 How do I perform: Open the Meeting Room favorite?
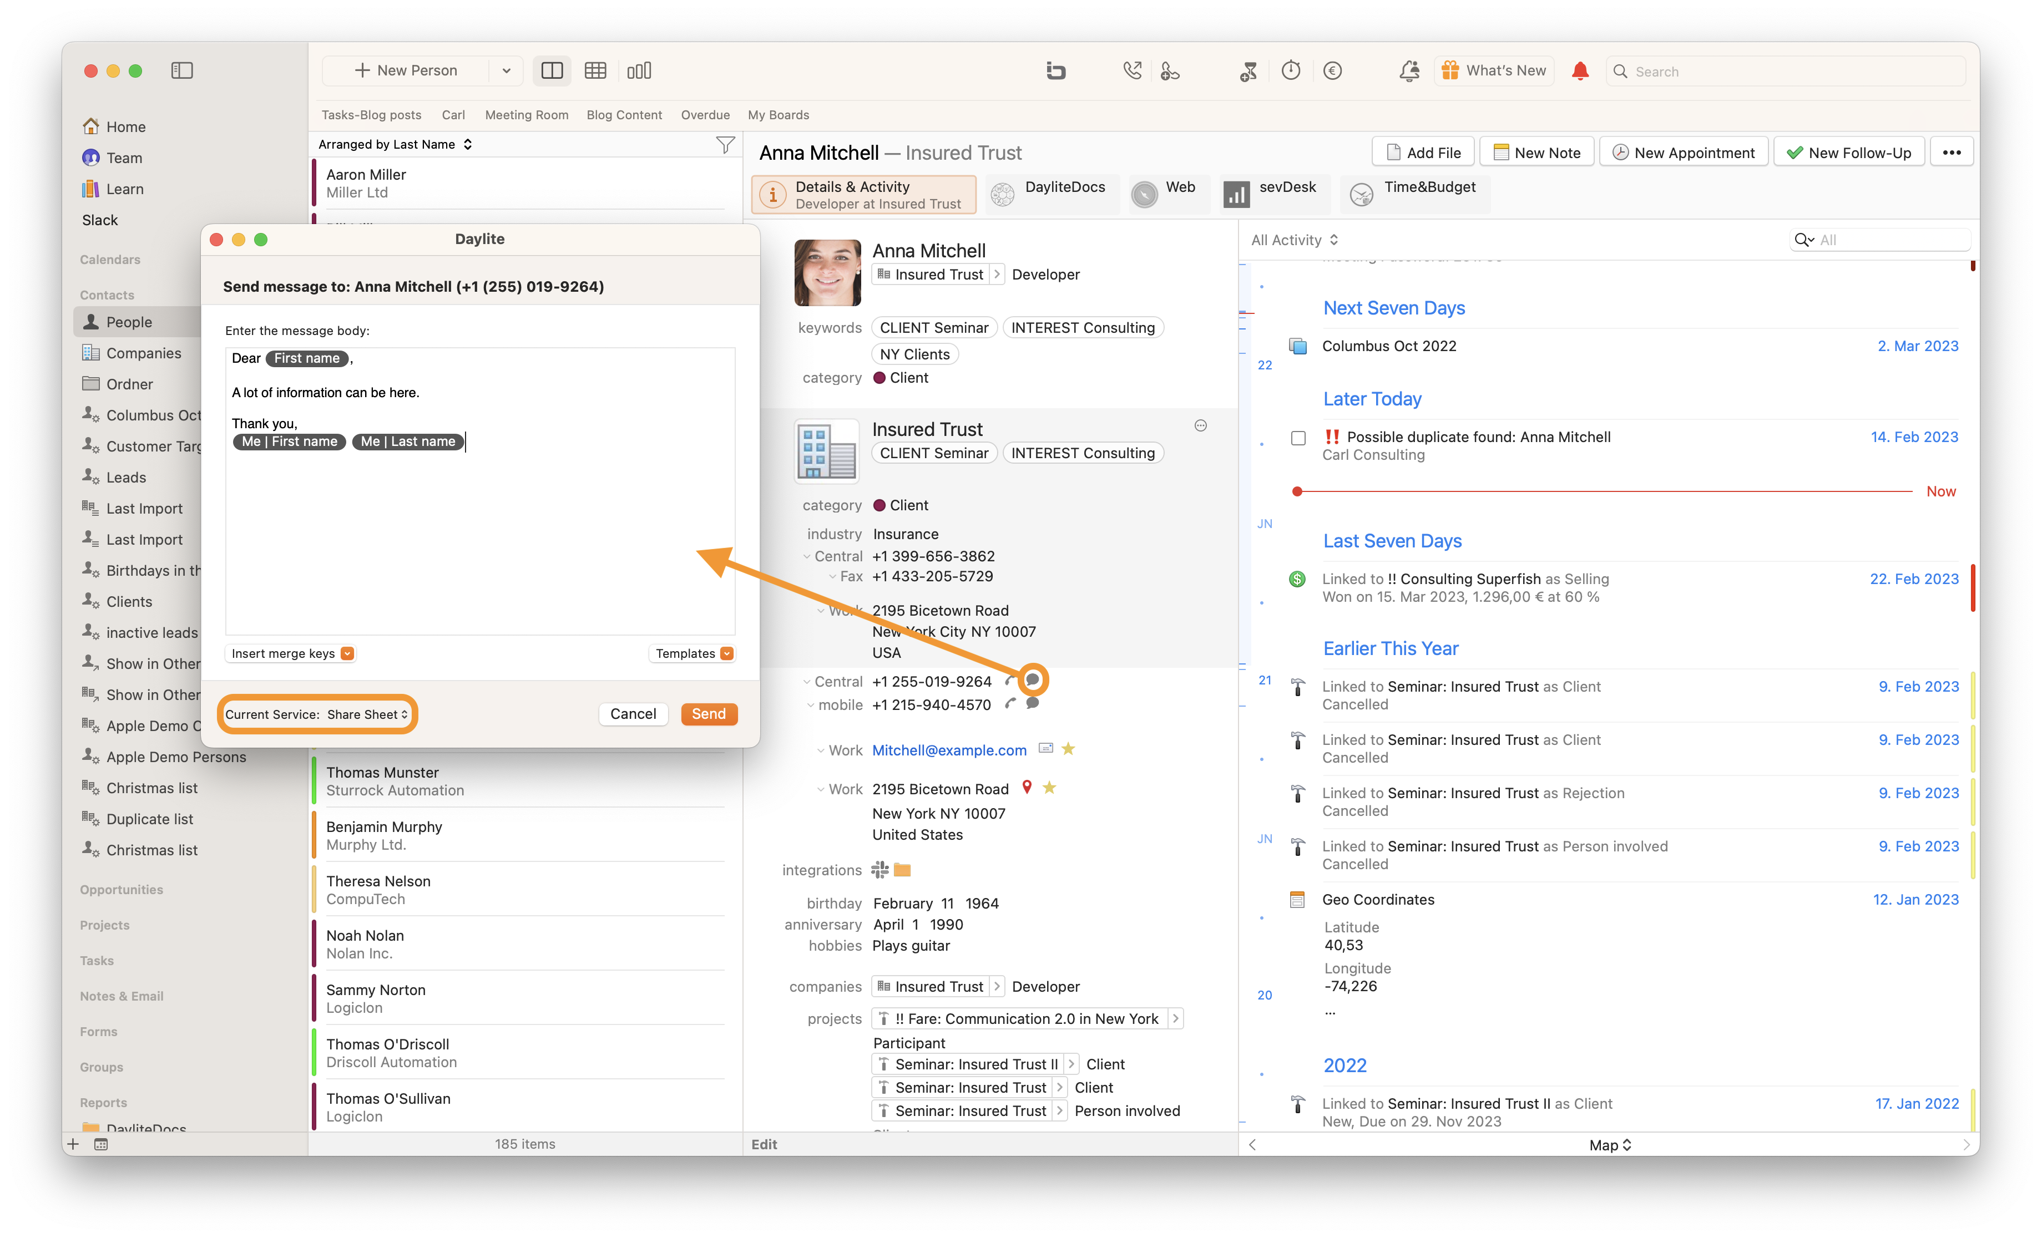pos(526,115)
